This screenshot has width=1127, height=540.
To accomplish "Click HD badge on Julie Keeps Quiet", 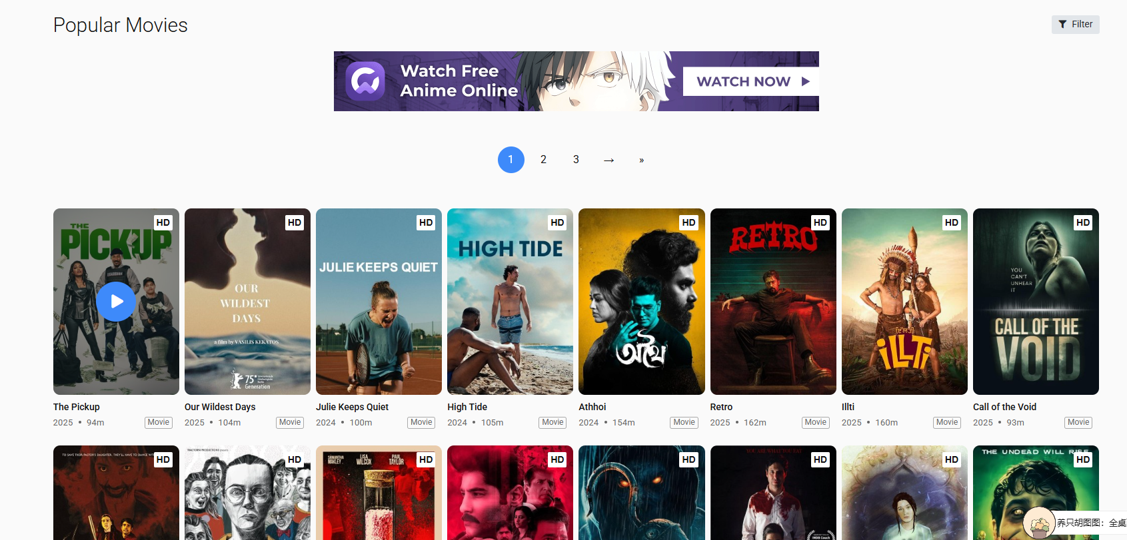I will [426, 222].
